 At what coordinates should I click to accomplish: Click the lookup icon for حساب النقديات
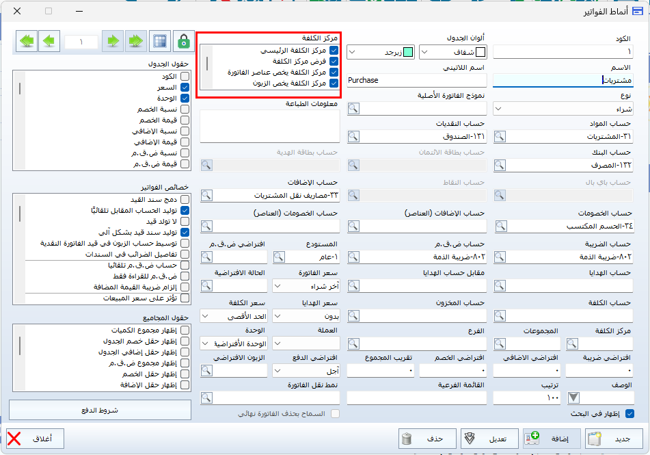[x=354, y=136]
